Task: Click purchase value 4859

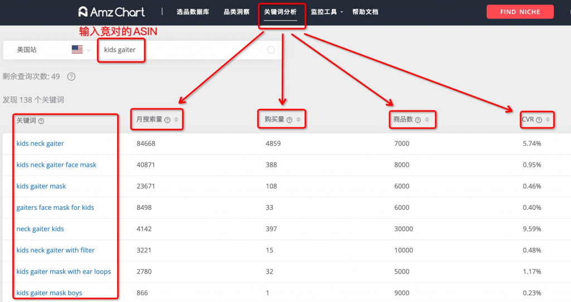Action: (x=273, y=143)
